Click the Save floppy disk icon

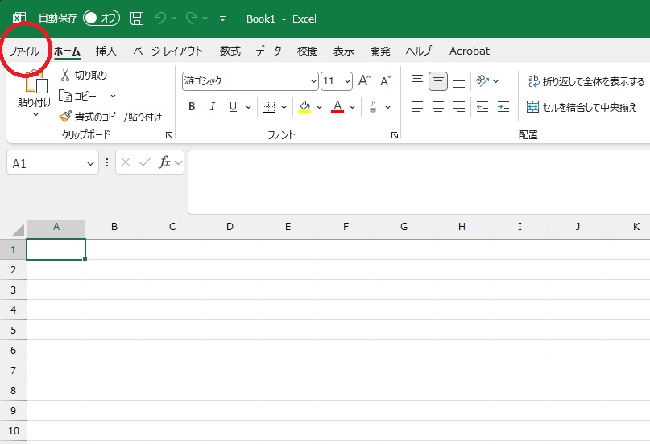pyautogui.click(x=137, y=18)
